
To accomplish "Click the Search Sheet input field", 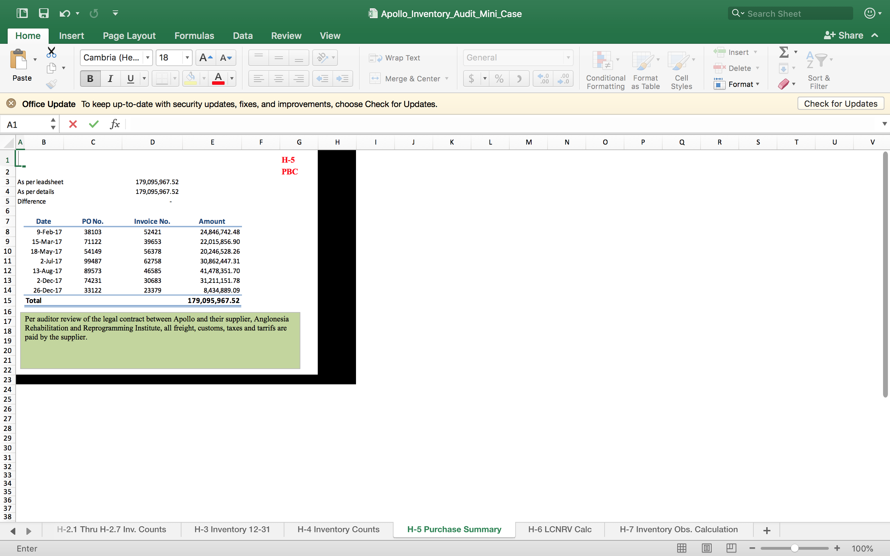I will pyautogui.click(x=794, y=14).
